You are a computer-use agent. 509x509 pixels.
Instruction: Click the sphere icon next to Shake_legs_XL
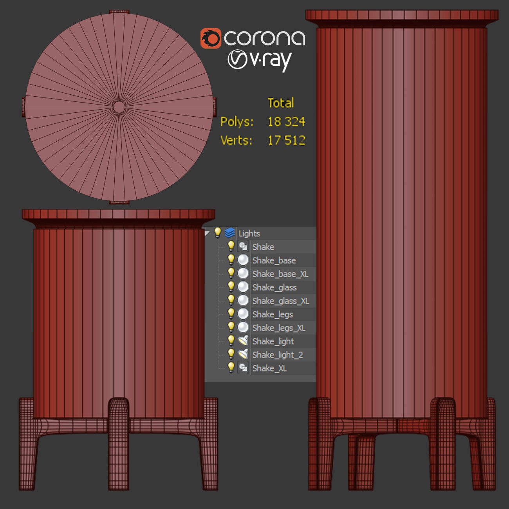pyautogui.click(x=243, y=327)
